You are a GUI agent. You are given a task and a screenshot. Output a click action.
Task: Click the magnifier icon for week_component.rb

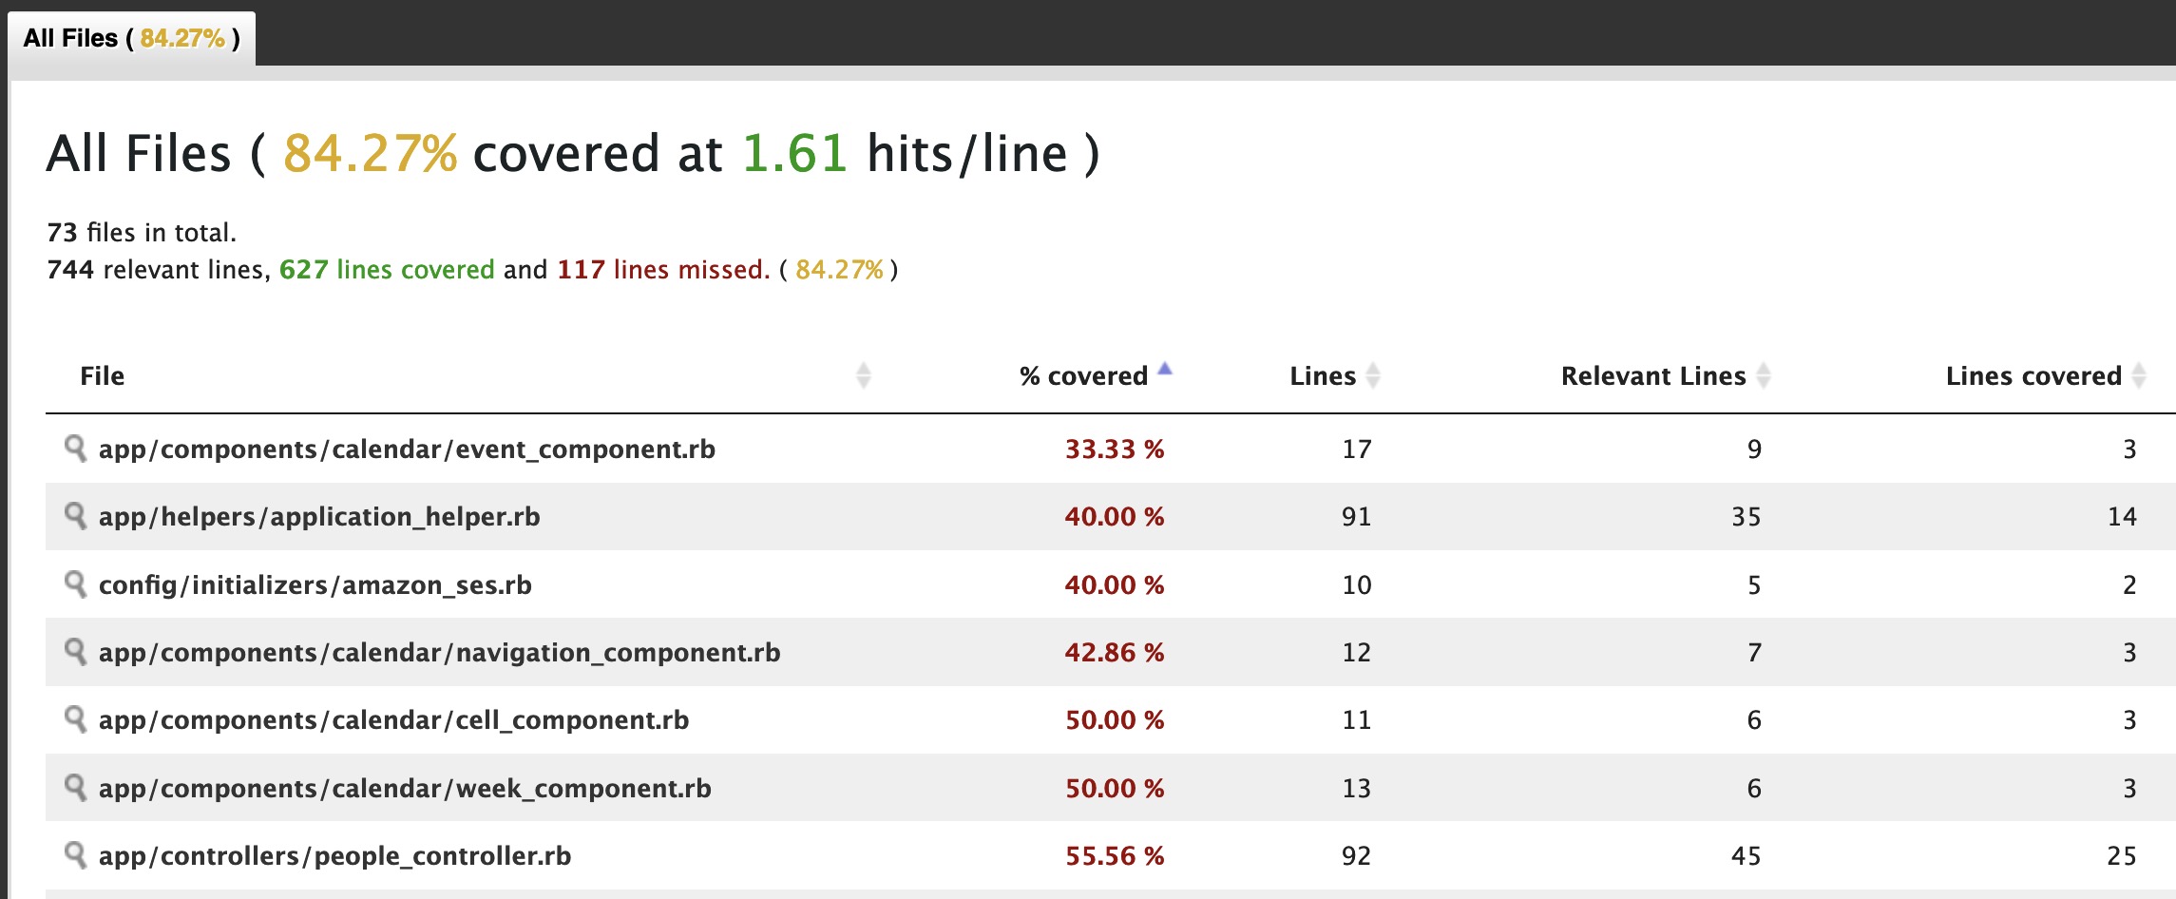(78, 788)
